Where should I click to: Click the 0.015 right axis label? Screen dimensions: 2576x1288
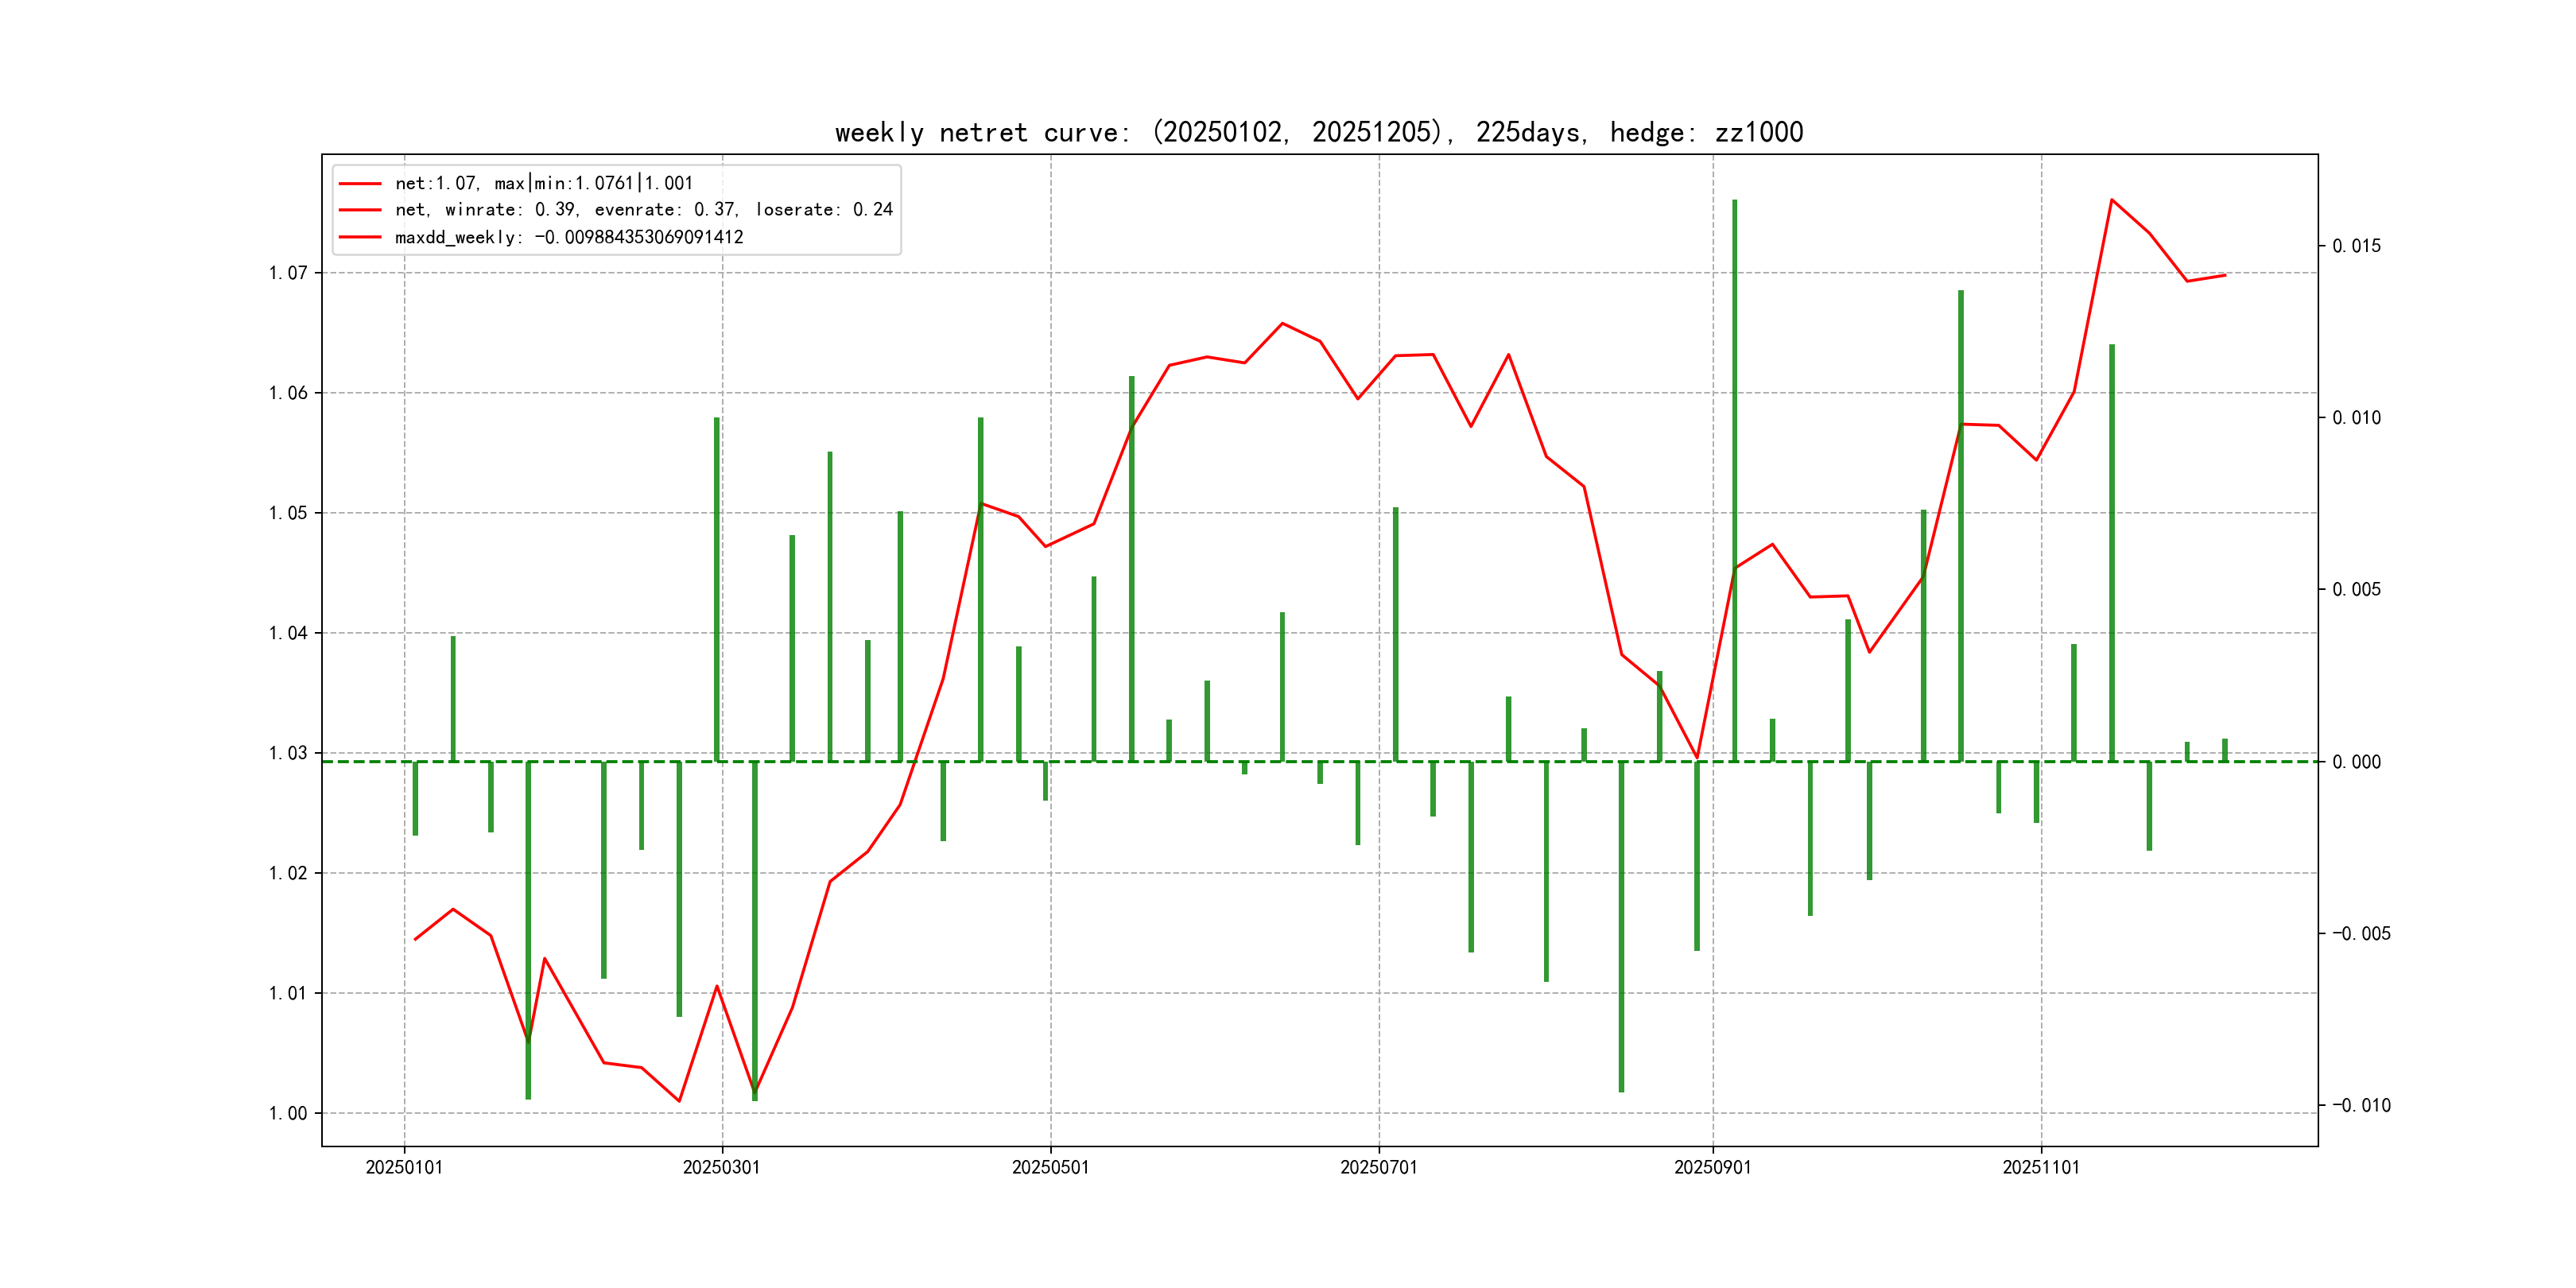(2356, 246)
